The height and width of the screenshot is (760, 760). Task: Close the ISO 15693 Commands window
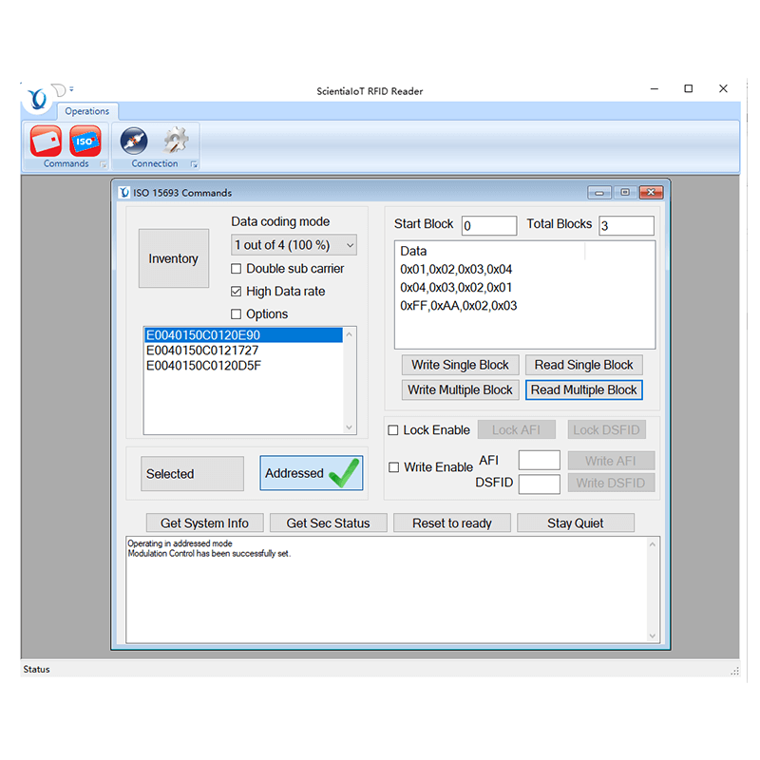point(651,193)
